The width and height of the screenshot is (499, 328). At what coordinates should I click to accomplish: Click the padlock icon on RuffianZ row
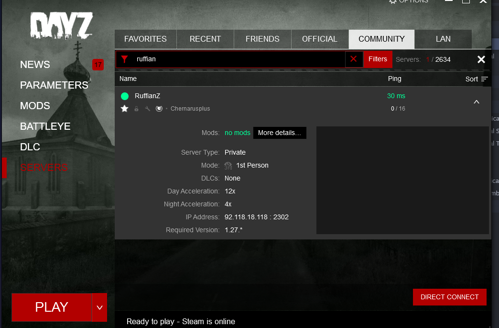pos(136,109)
